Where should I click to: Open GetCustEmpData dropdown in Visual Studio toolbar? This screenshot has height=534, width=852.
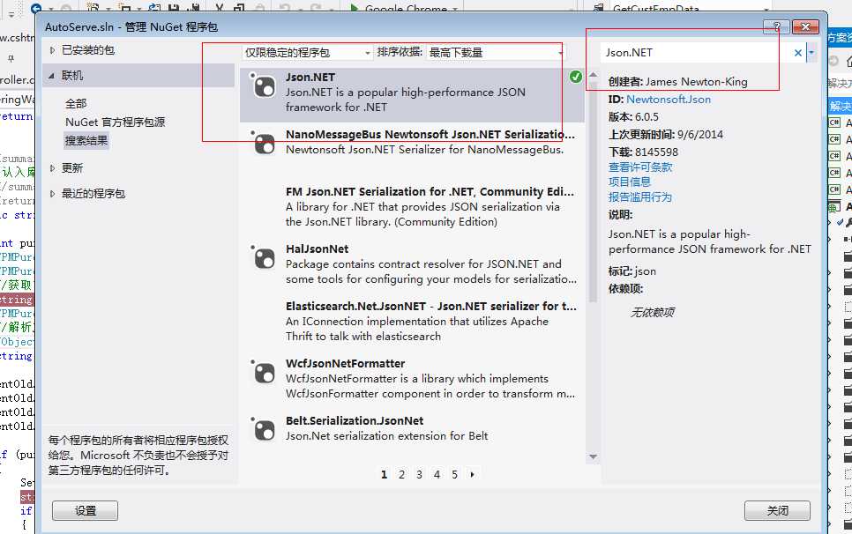(x=766, y=9)
